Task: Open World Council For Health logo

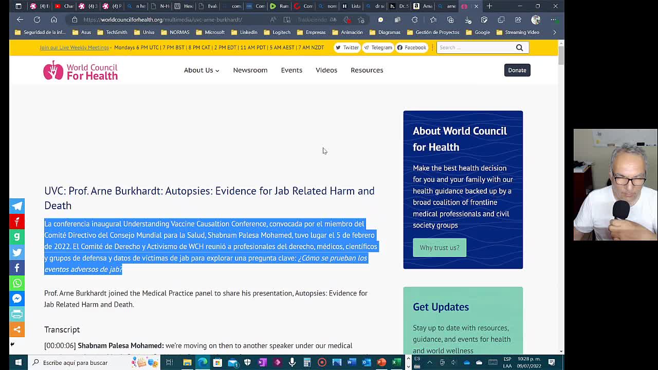Action: 80,70
